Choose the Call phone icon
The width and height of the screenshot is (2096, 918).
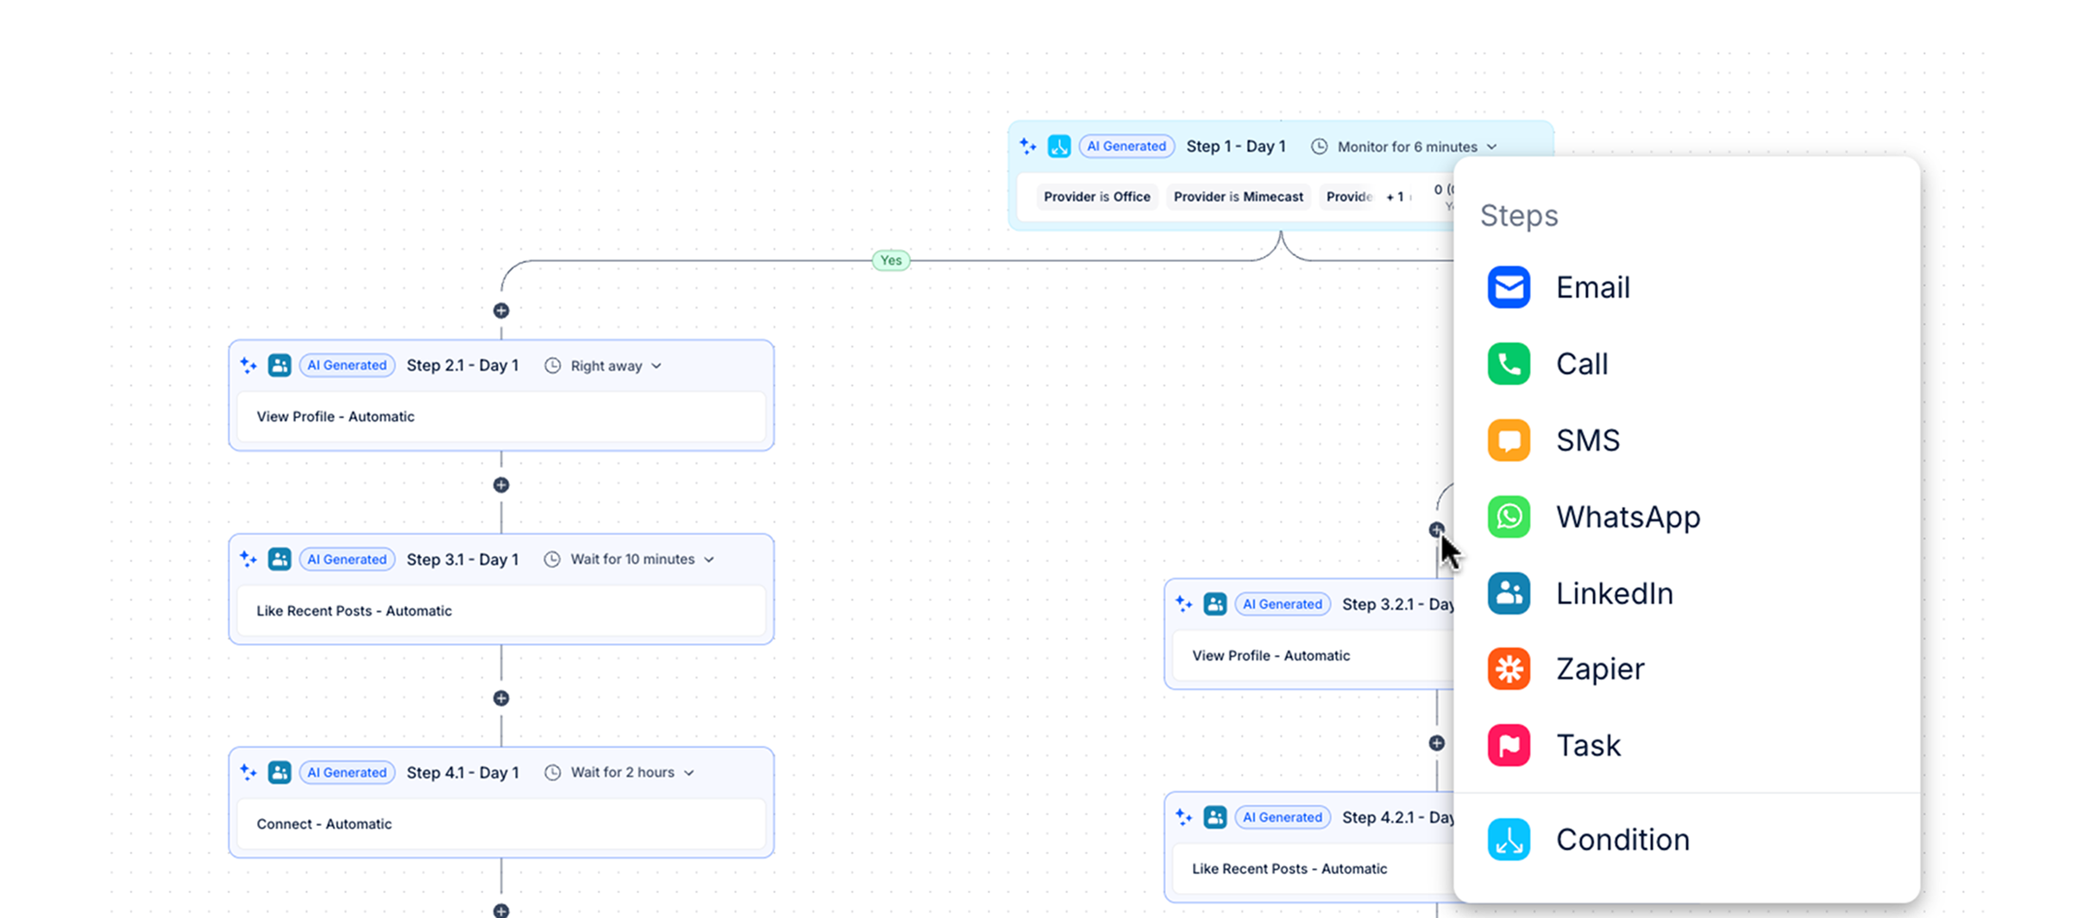tap(1509, 364)
